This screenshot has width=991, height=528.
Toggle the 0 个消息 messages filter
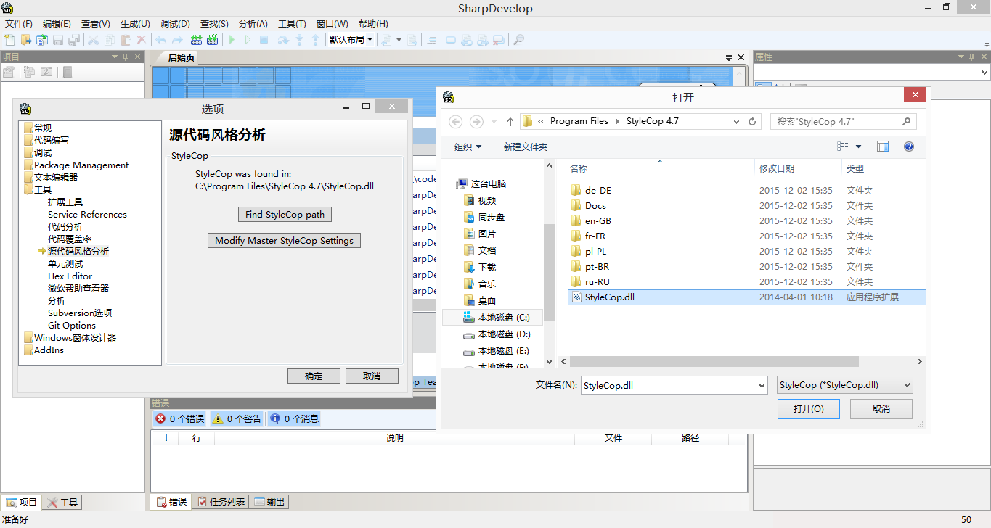[294, 418]
